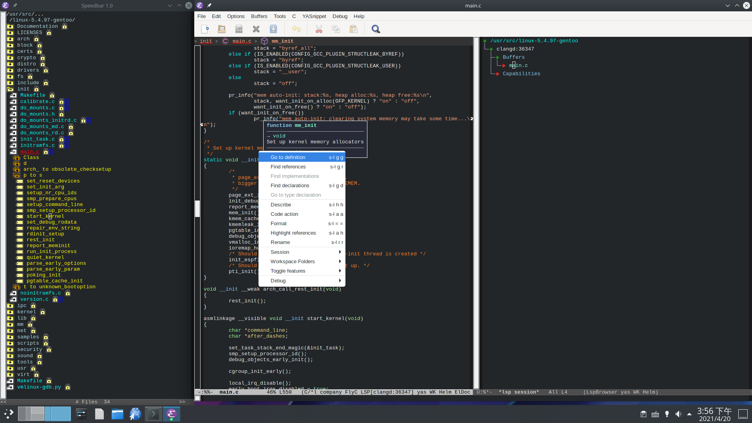The image size is (752, 423).
Task: Jump to start_kernel tag in Speedbar
Action: pos(45,216)
